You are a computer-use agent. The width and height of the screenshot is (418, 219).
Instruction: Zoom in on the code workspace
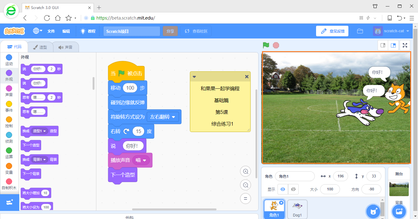pyautogui.click(x=246, y=172)
